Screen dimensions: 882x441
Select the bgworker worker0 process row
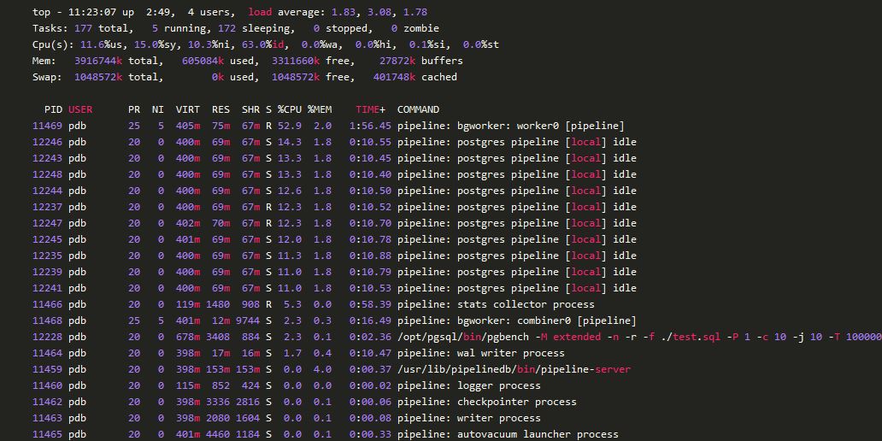[510, 126]
